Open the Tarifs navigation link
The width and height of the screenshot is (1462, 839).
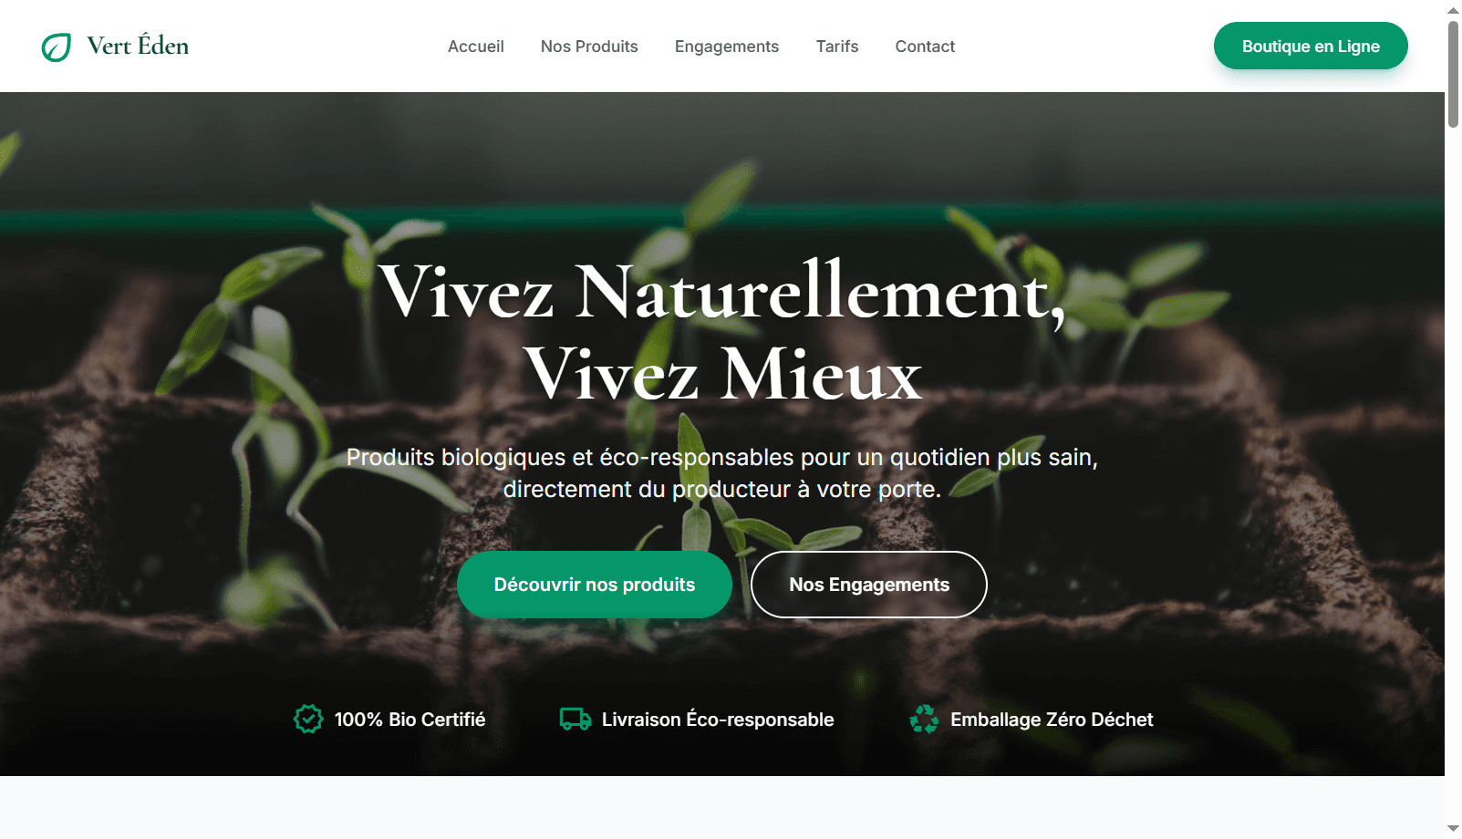[837, 47]
